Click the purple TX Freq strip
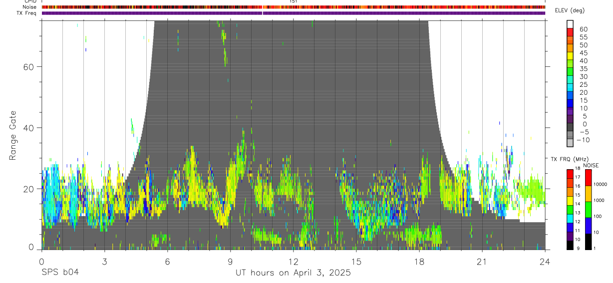 click(x=294, y=13)
